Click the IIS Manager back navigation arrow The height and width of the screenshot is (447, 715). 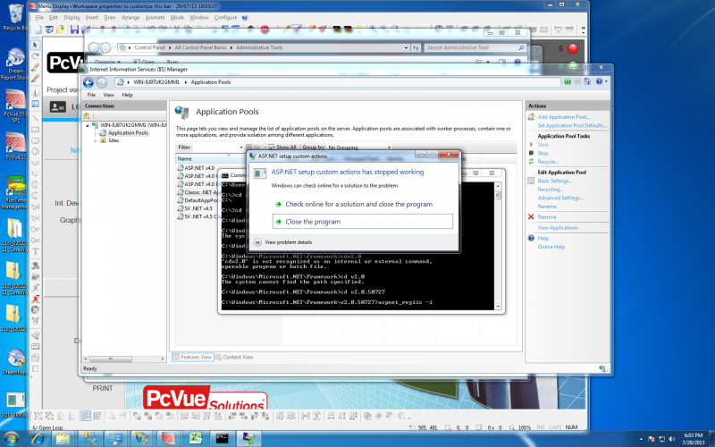88,82
